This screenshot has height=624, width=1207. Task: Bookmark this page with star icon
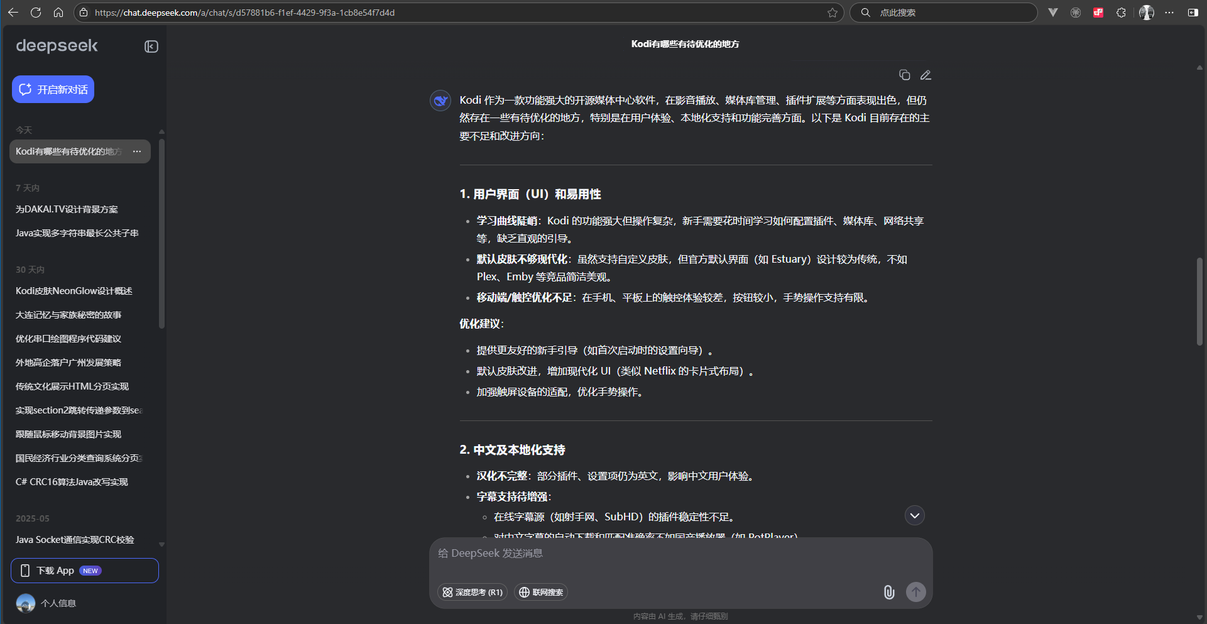coord(833,13)
